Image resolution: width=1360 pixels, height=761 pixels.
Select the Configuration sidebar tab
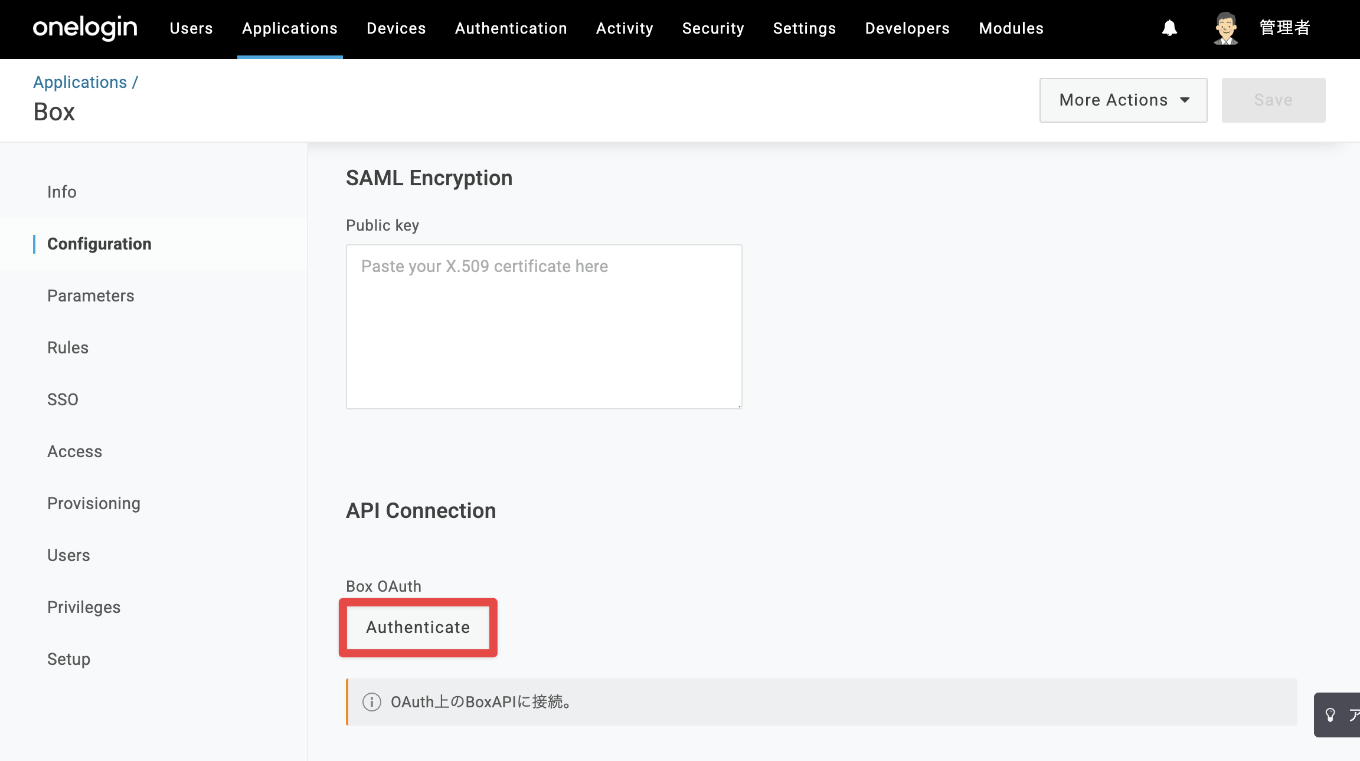click(99, 244)
